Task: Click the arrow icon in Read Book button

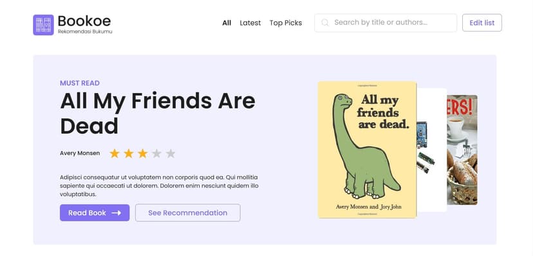Action: (x=117, y=213)
